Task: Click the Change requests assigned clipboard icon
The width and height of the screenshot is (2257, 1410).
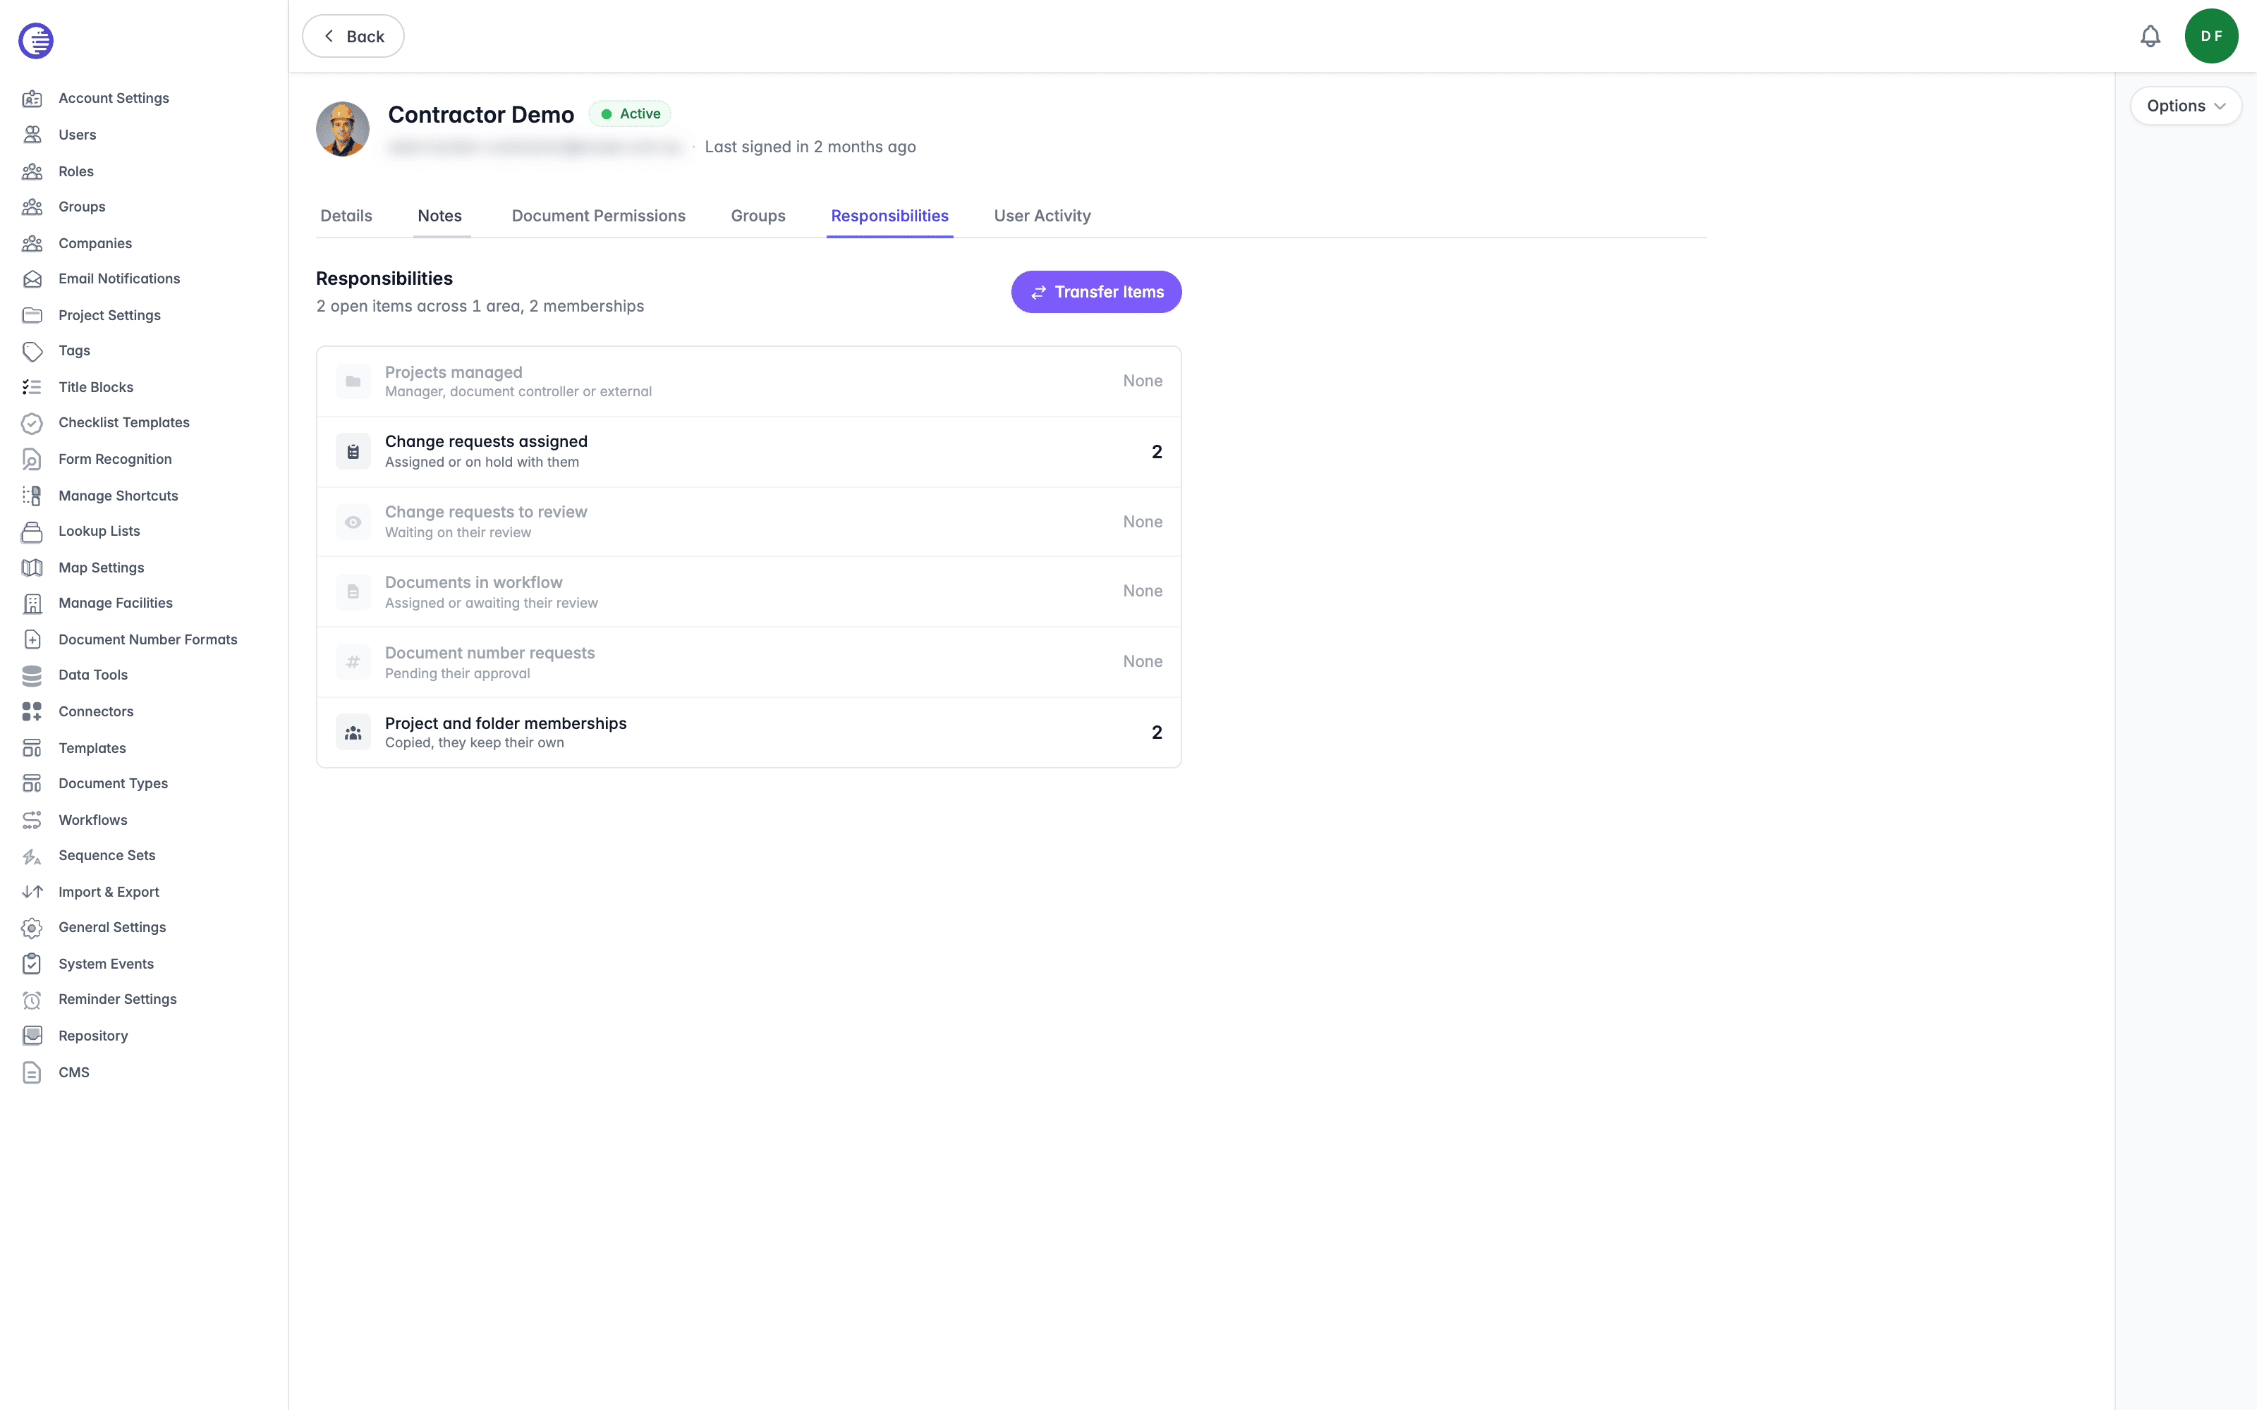Action: click(x=353, y=451)
